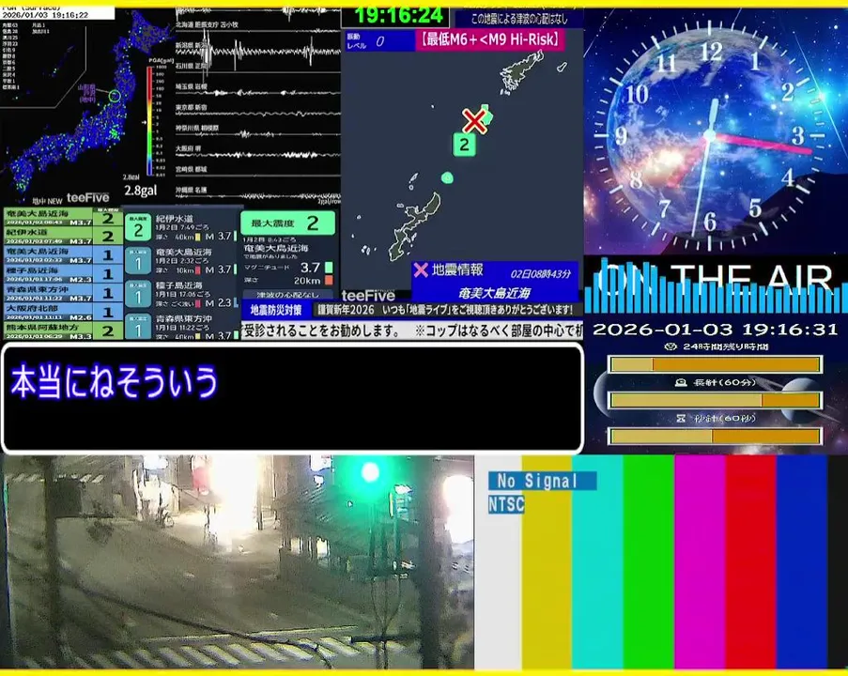Image resolution: width=848 pixels, height=676 pixels.
Task: Select 大阪府北部 M2.6 list row
Action: (63, 312)
